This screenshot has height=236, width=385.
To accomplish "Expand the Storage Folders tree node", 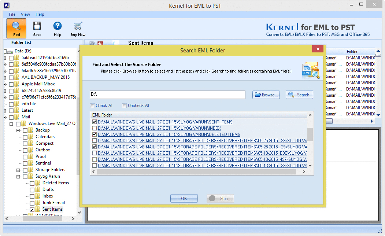I will pyautogui.click(x=18, y=170).
